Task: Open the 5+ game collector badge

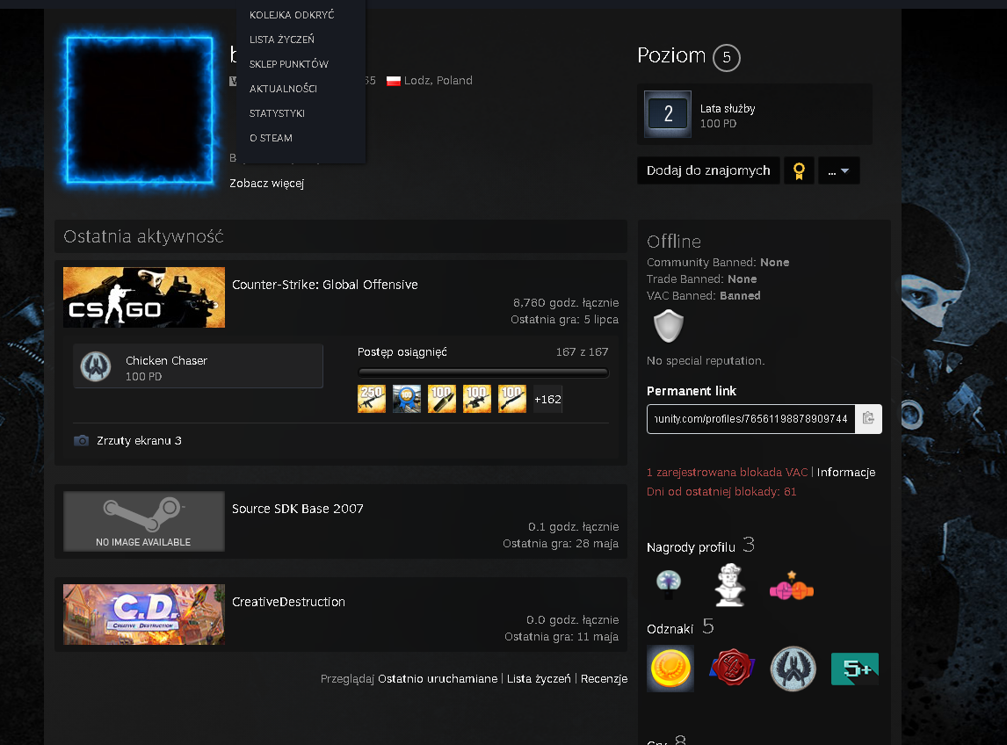Action: pyautogui.click(x=855, y=669)
